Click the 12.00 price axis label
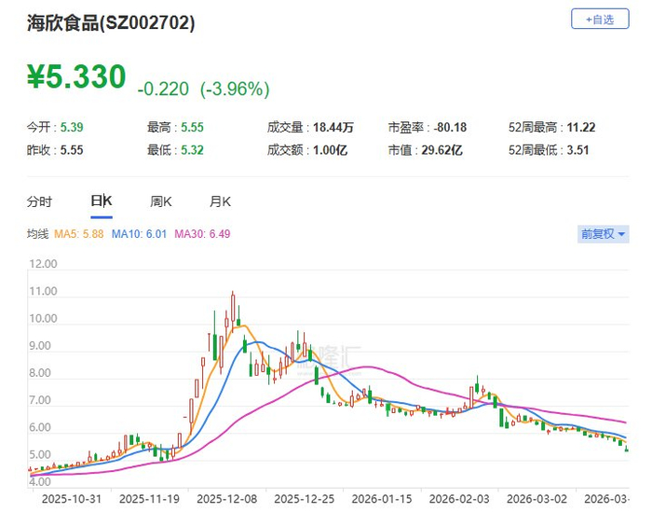The height and width of the screenshot is (512, 652). [43, 264]
